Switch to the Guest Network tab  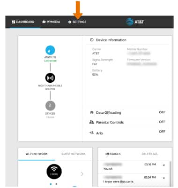(x=74, y=154)
